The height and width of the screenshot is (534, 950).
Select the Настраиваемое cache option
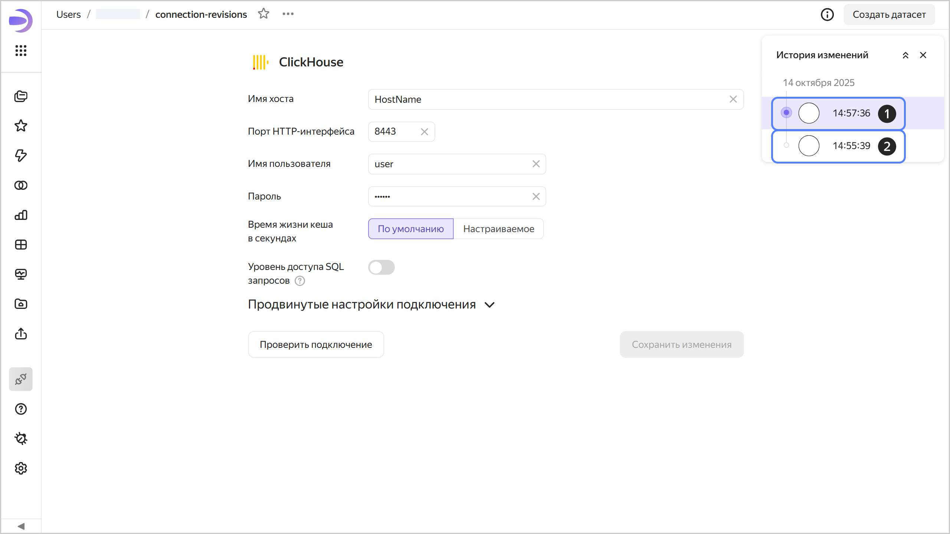(498, 229)
